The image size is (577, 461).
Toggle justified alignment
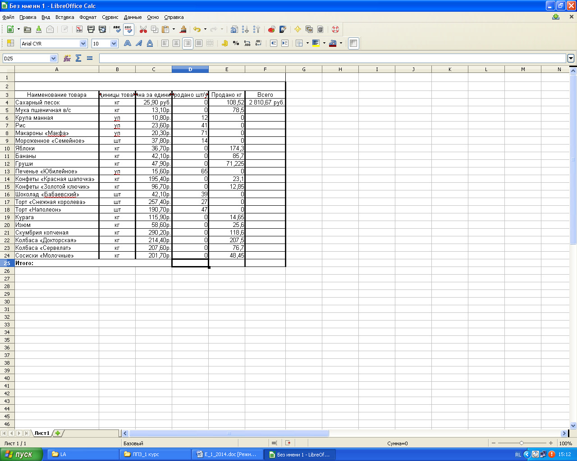(199, 43)
